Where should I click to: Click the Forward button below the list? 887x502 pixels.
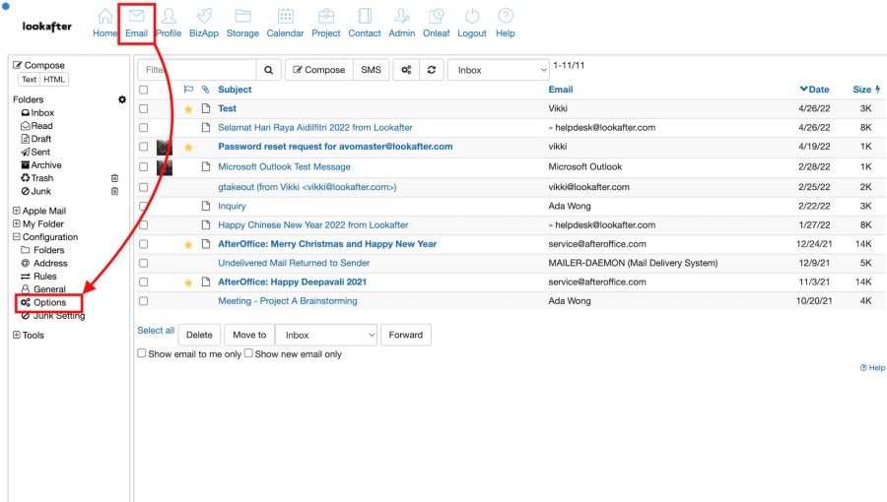point(405,335)
